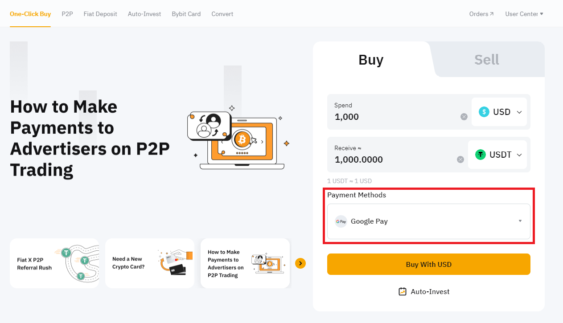Click the USDT dropdown chevron arrow
This screenshot has width=563, height=323.
pos(519,155)
